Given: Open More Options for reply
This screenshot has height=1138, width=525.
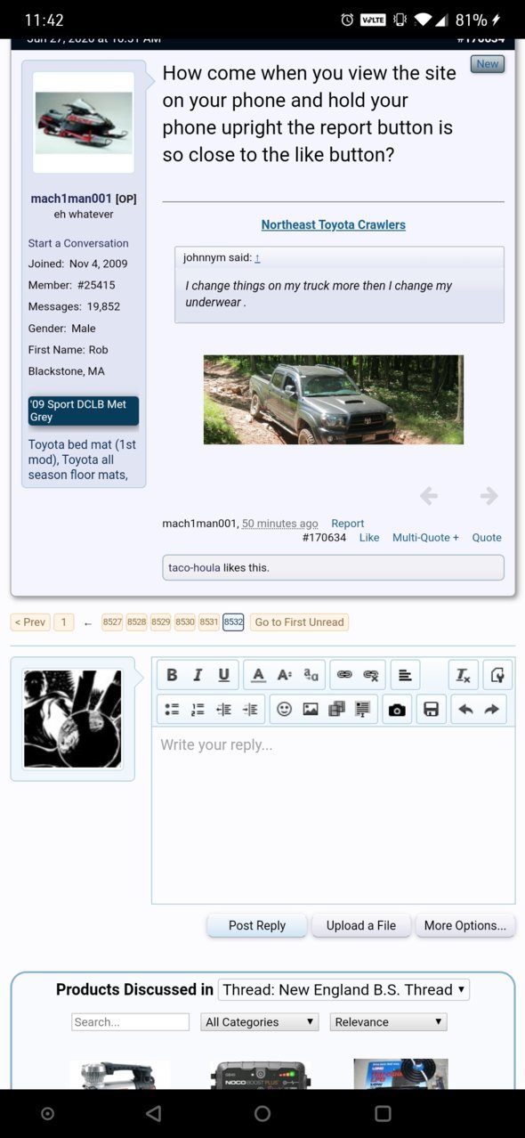Looking at the screenshot, I should [465, 925].
